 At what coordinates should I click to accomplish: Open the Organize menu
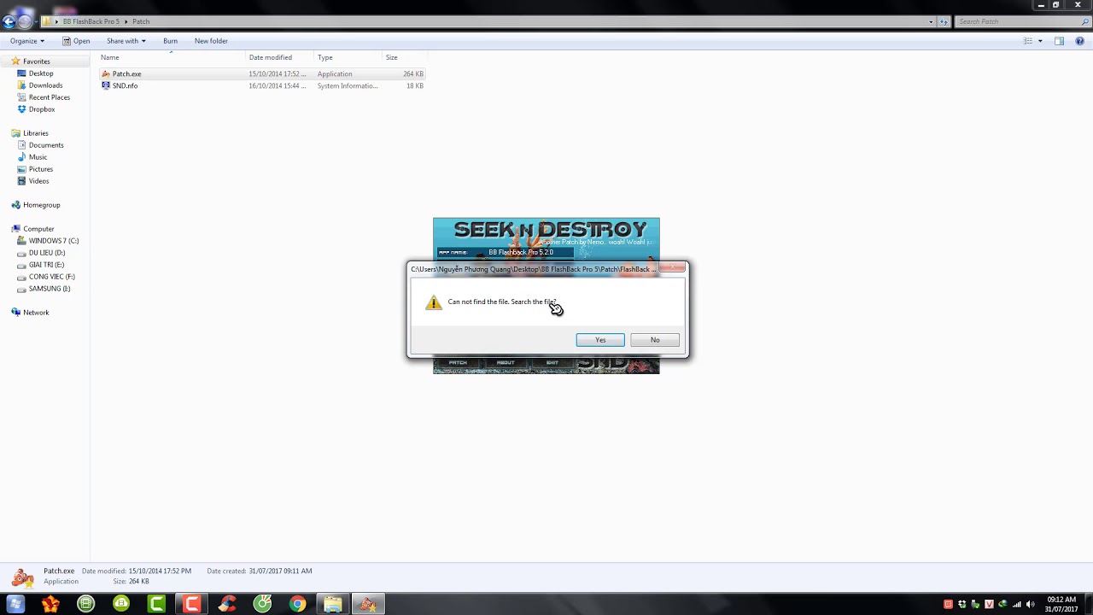click(x=26, y=41)
